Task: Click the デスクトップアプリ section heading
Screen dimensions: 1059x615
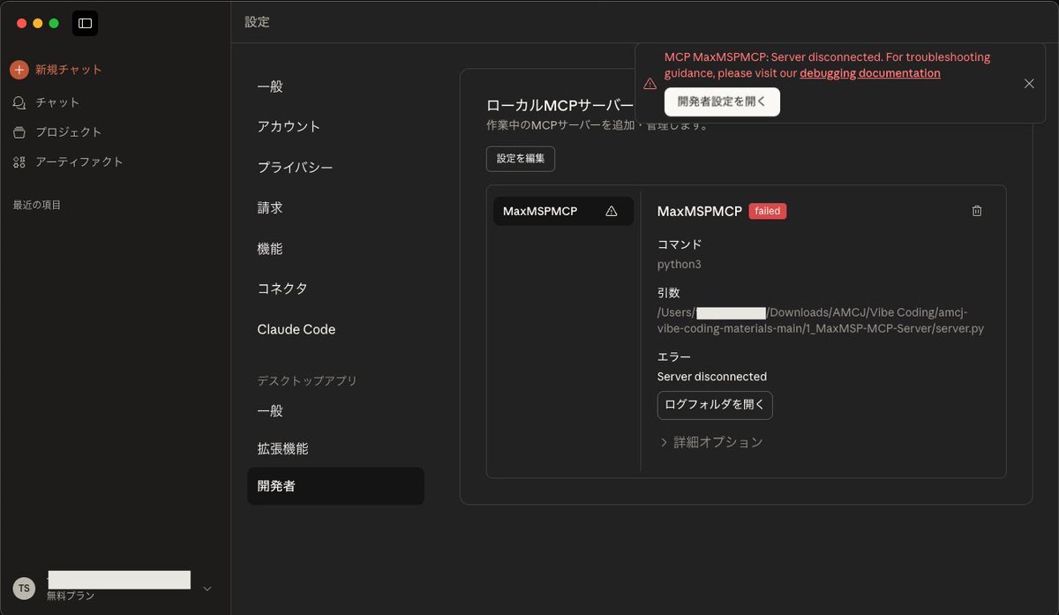Action: [x=307, y=381]
